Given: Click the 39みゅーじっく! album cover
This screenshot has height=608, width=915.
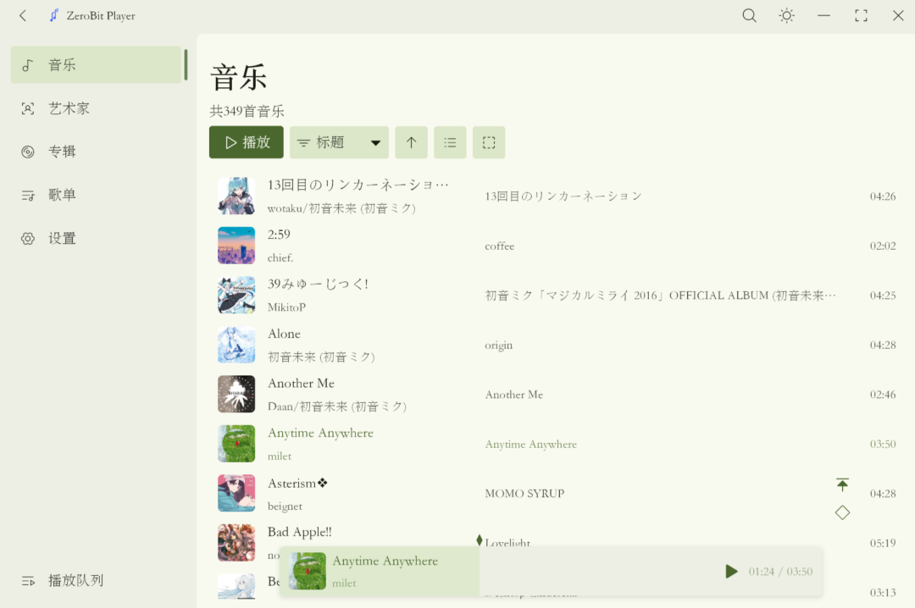Looking at the screenshot, I should click(236, 296).
